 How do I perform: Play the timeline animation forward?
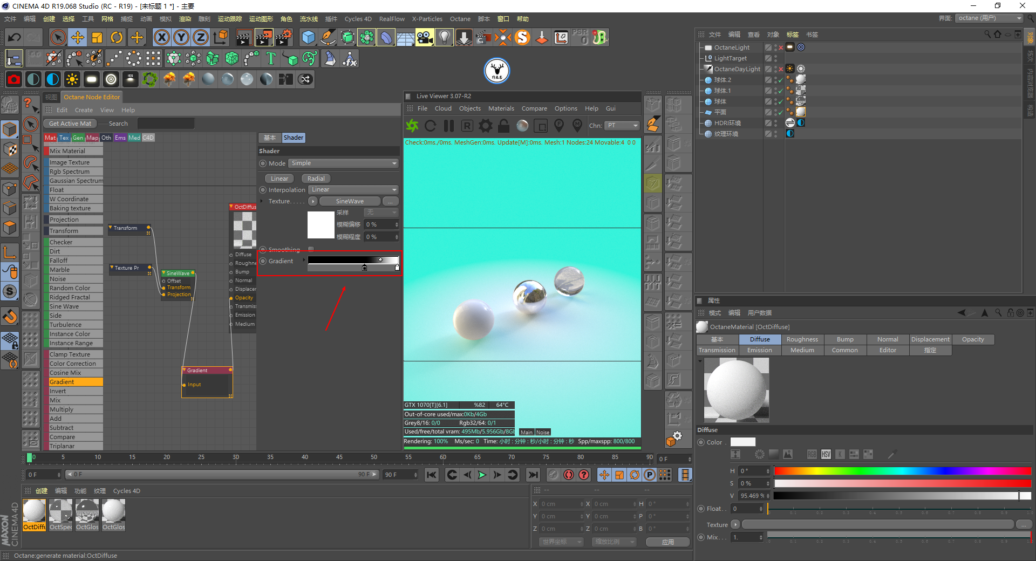(482, 475)
